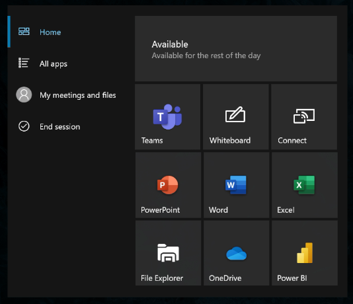Click the Whiteboard tile label
Viewport: 353px width, 304px height.
pyautogui.click(x=230, y=141)
